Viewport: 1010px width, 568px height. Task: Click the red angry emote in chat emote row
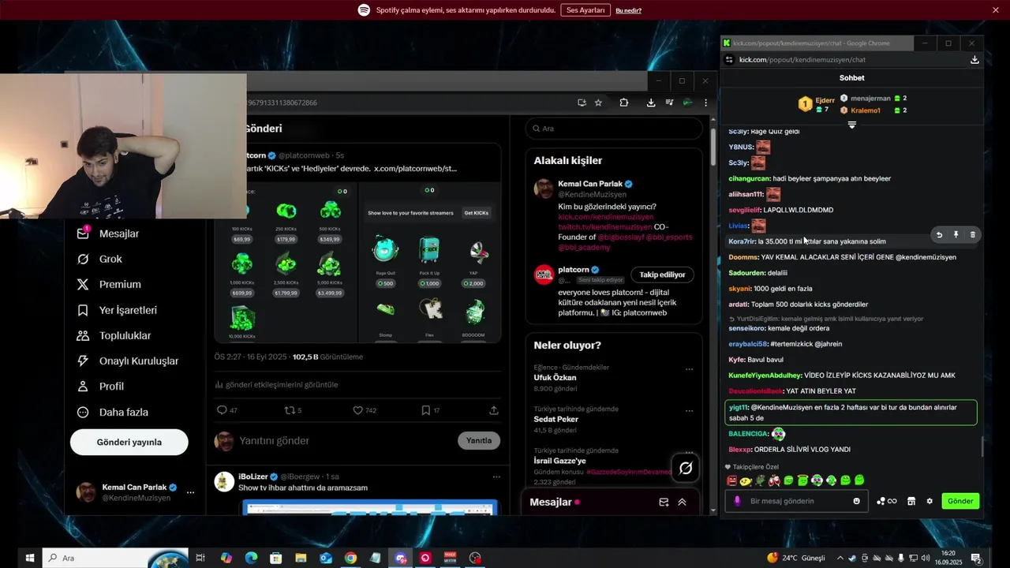731,480
